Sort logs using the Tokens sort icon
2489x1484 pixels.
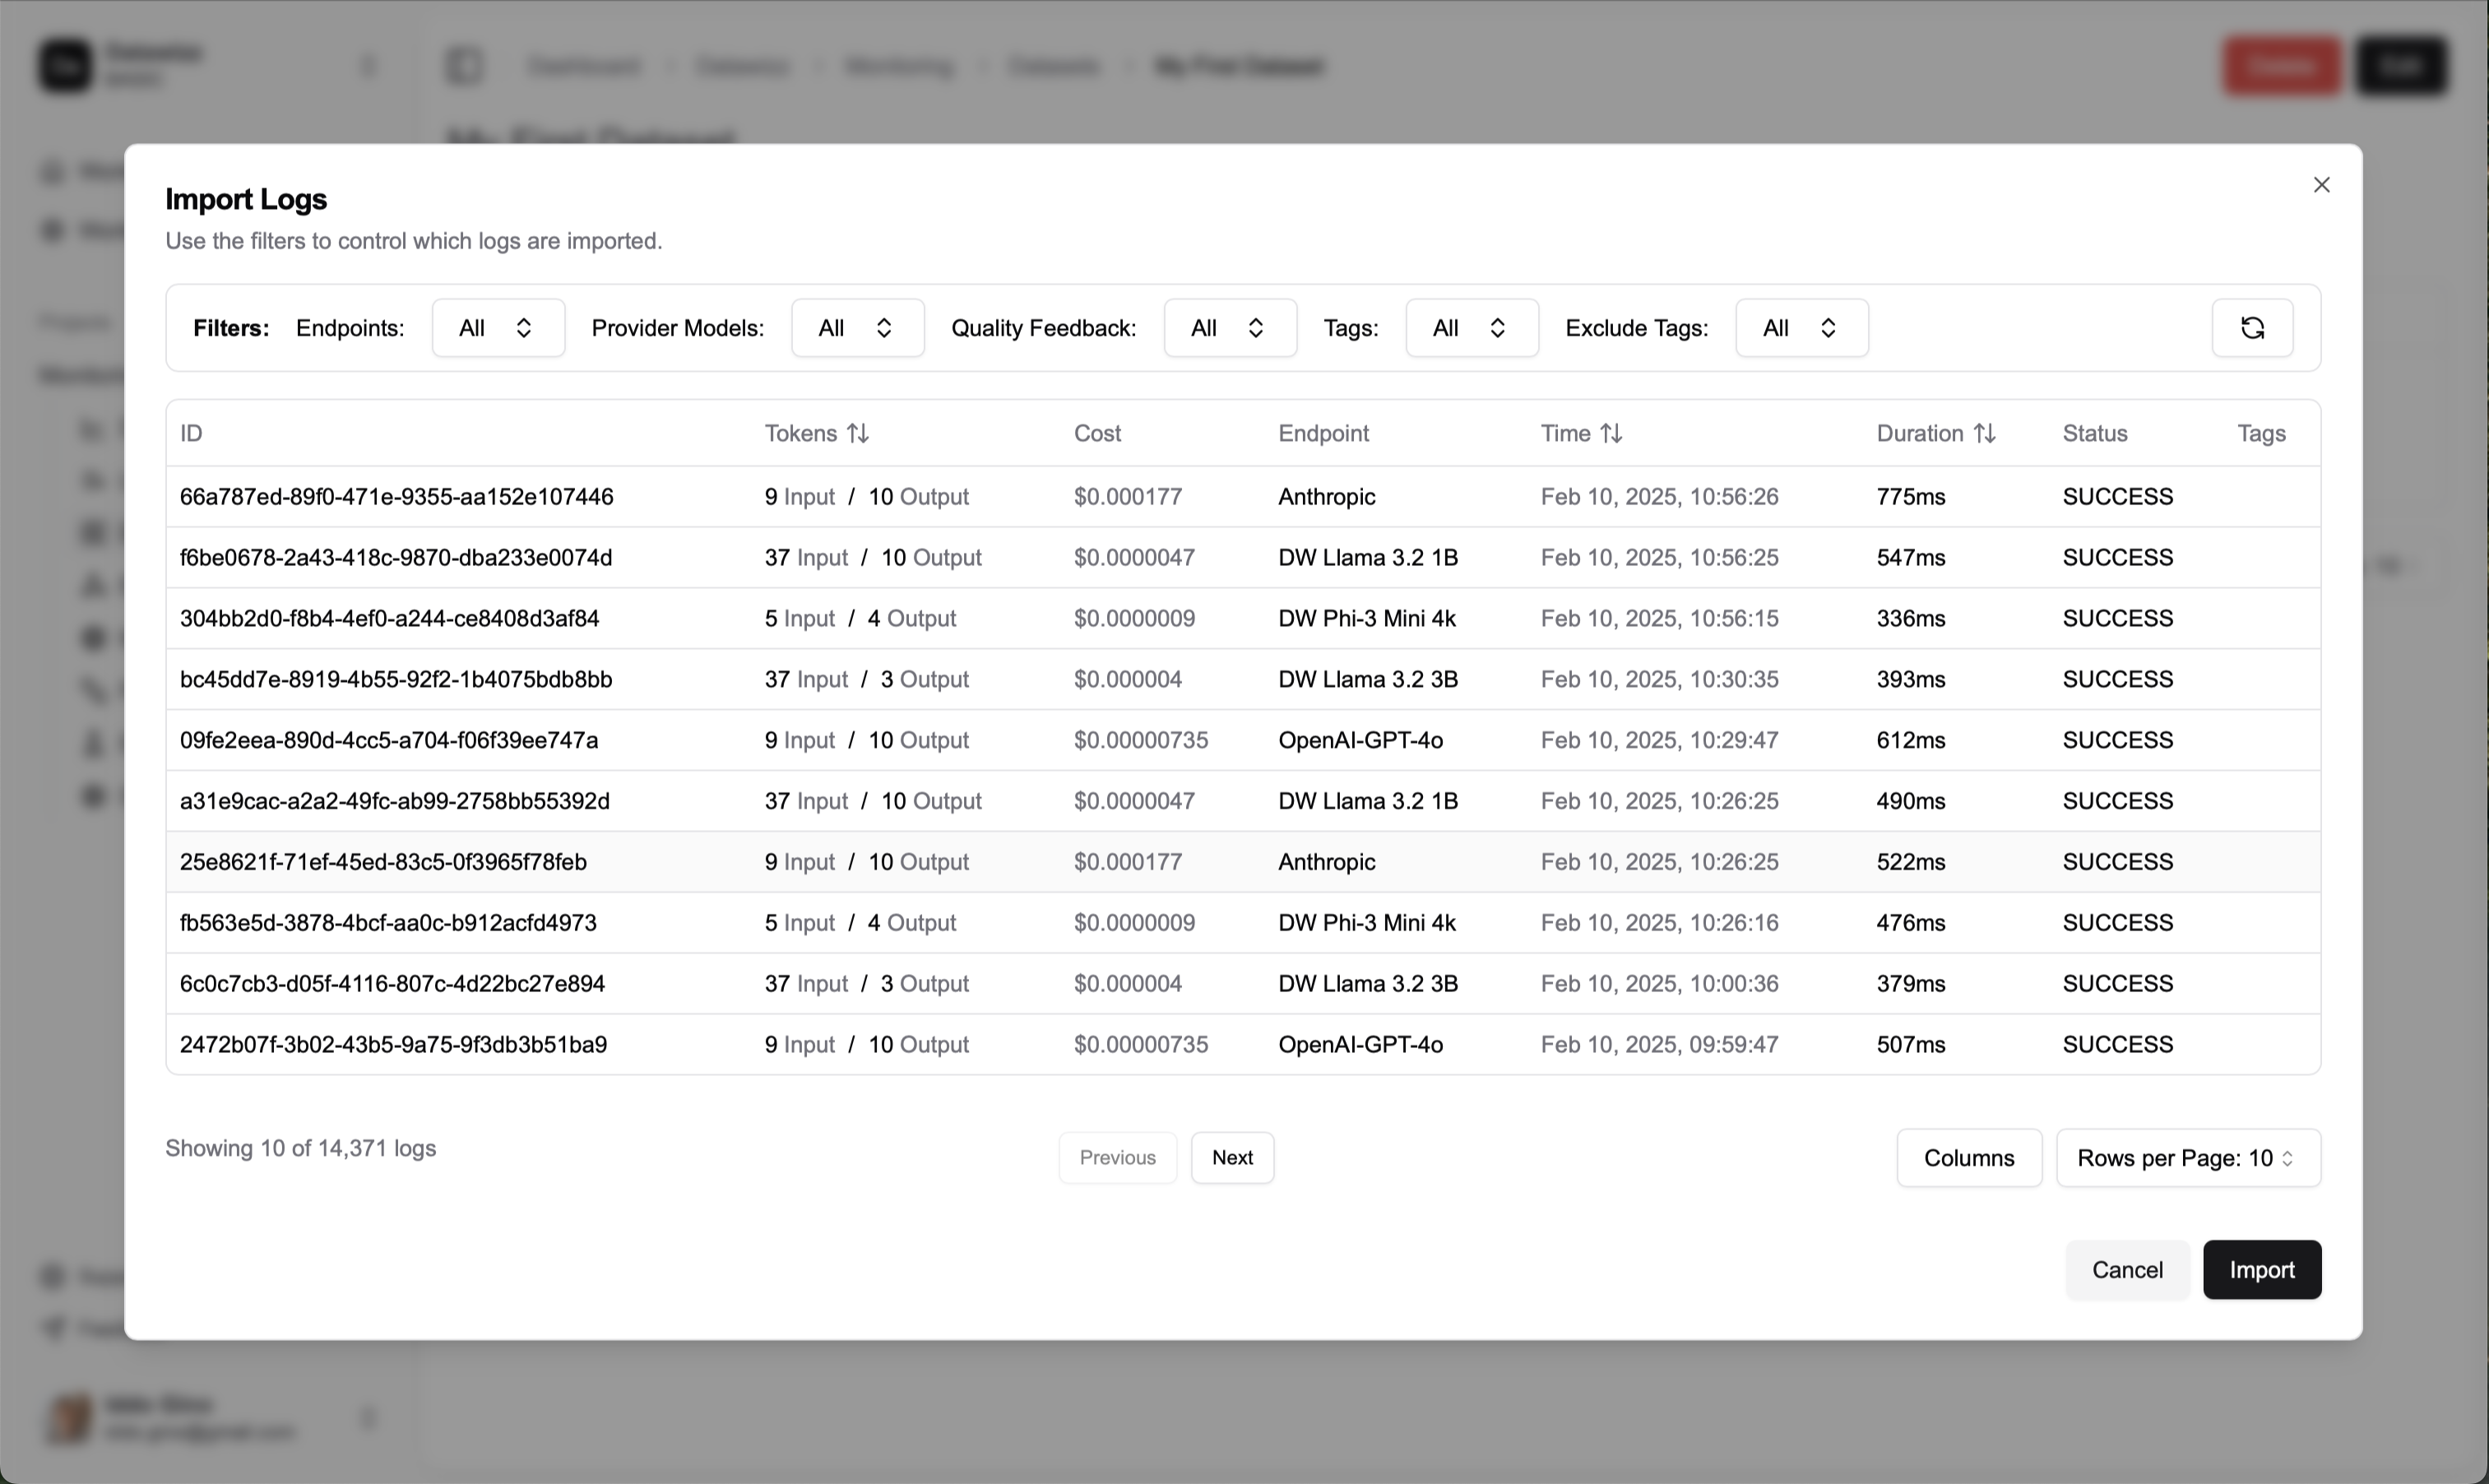click(x=858, y=432)
